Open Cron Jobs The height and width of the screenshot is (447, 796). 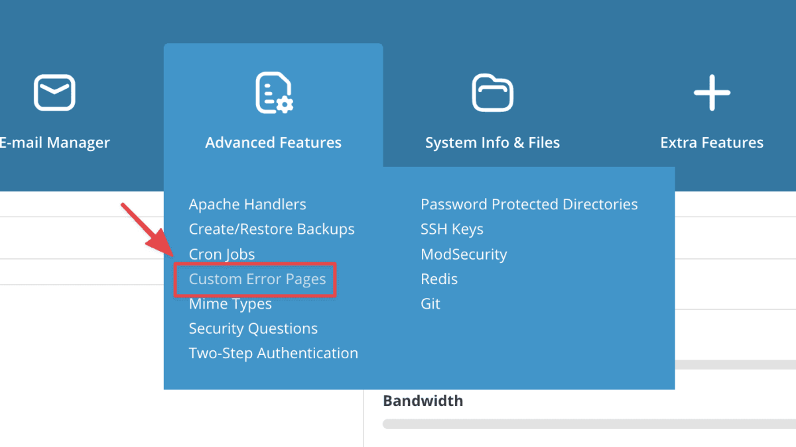[x=222, y=254]
